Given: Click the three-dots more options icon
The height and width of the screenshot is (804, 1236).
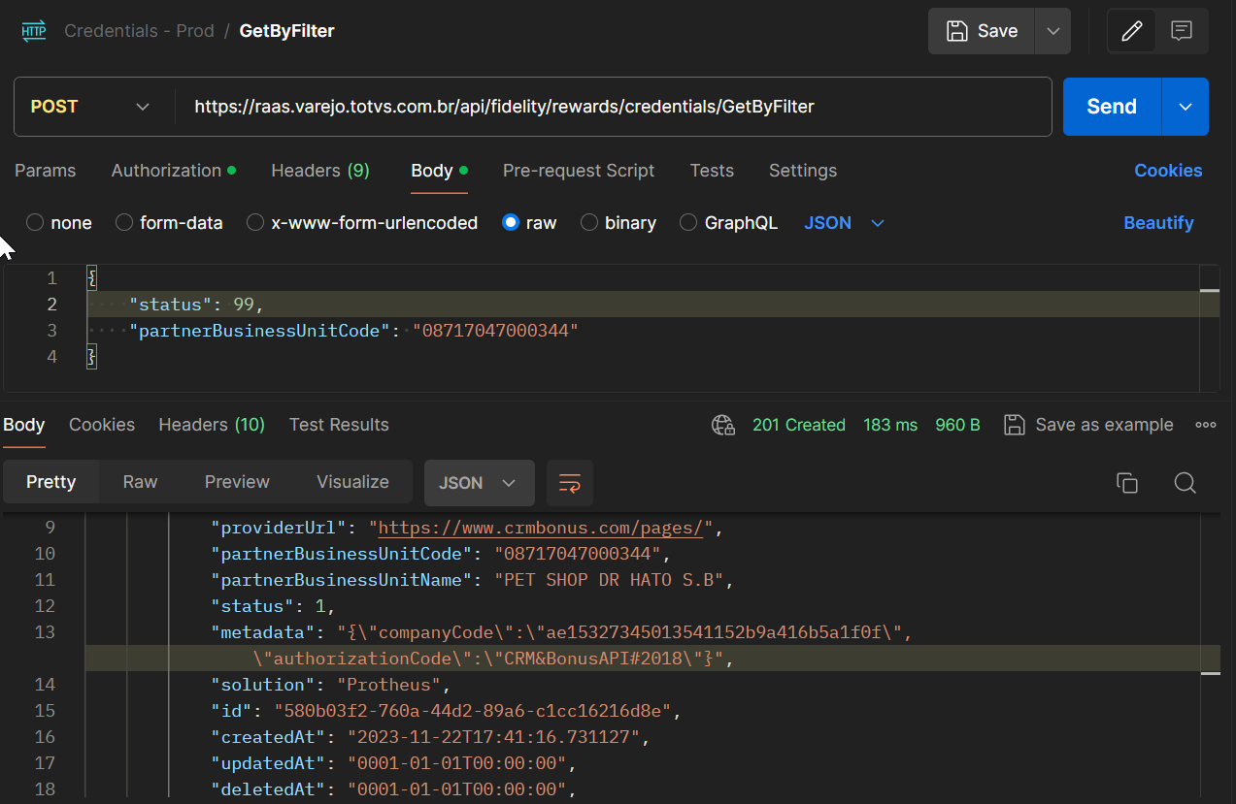Looking at the screenshot, I should click(x=1206, y=425).
